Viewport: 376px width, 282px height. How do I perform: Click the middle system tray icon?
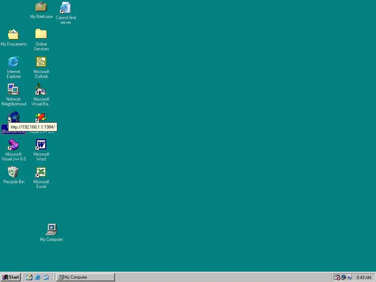click(x=343, y=278)
